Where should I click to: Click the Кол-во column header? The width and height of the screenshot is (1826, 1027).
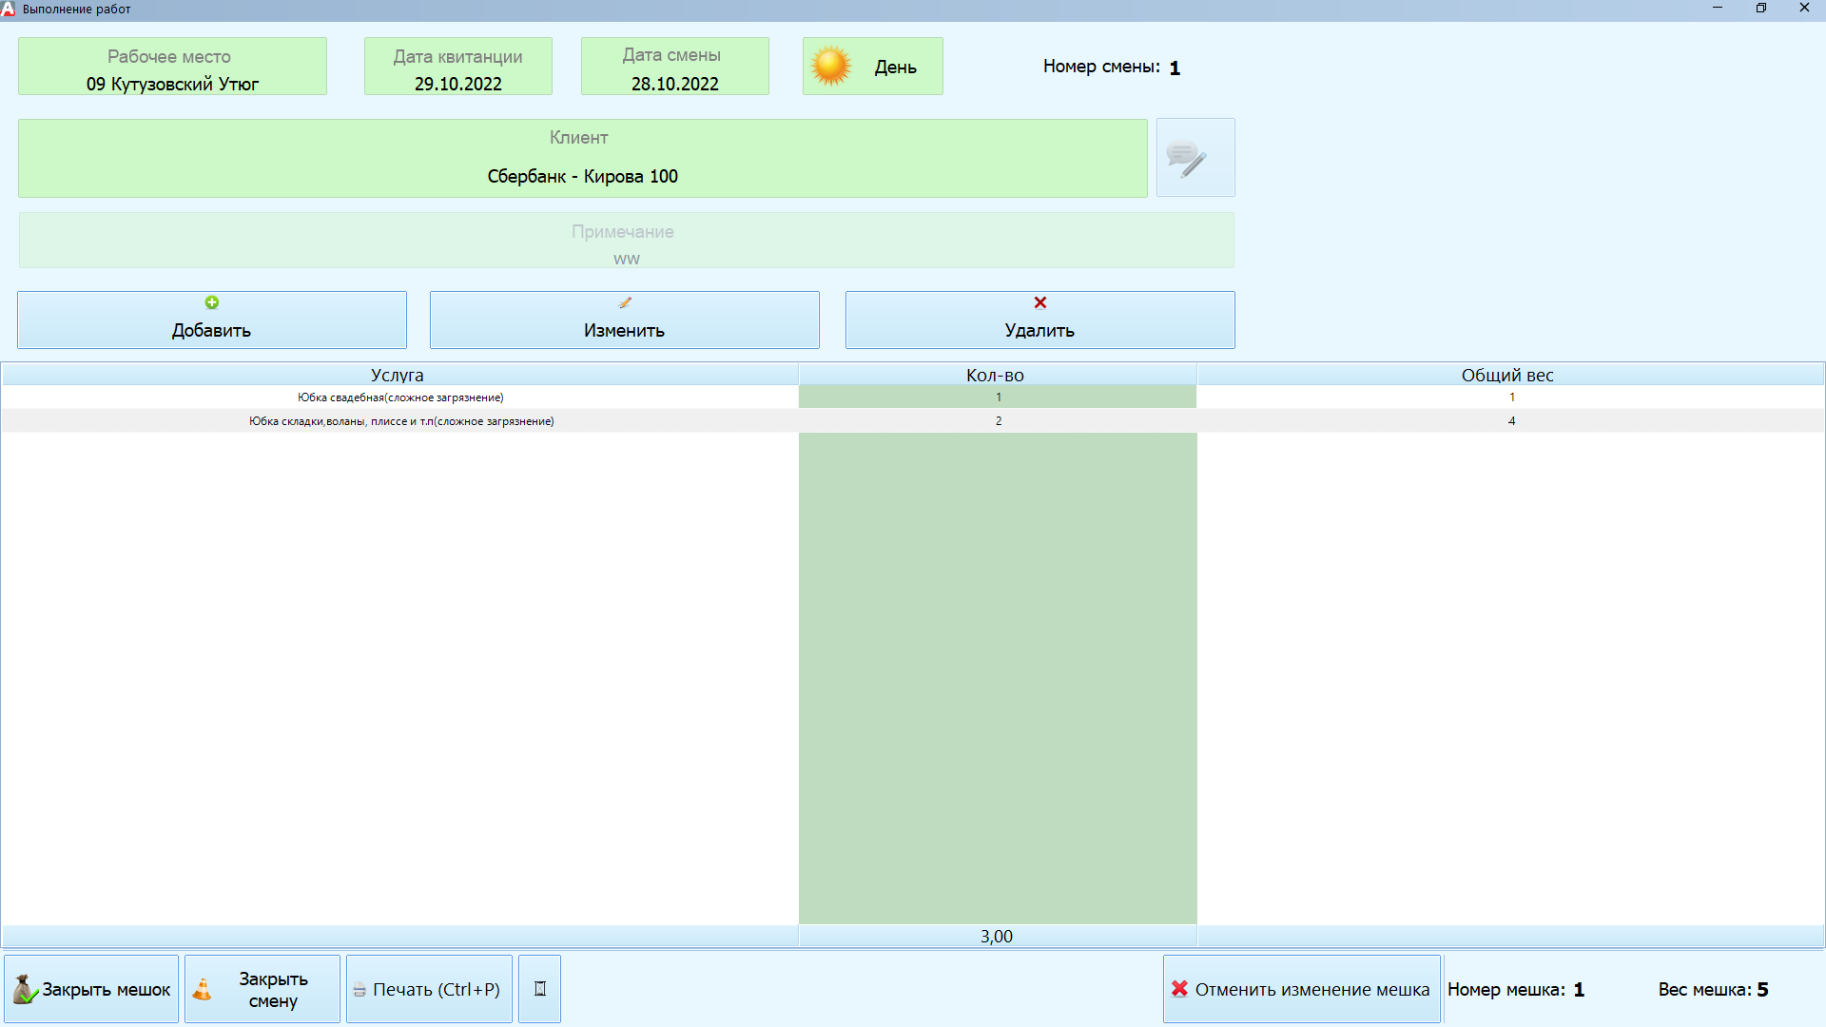pos(997,375)
